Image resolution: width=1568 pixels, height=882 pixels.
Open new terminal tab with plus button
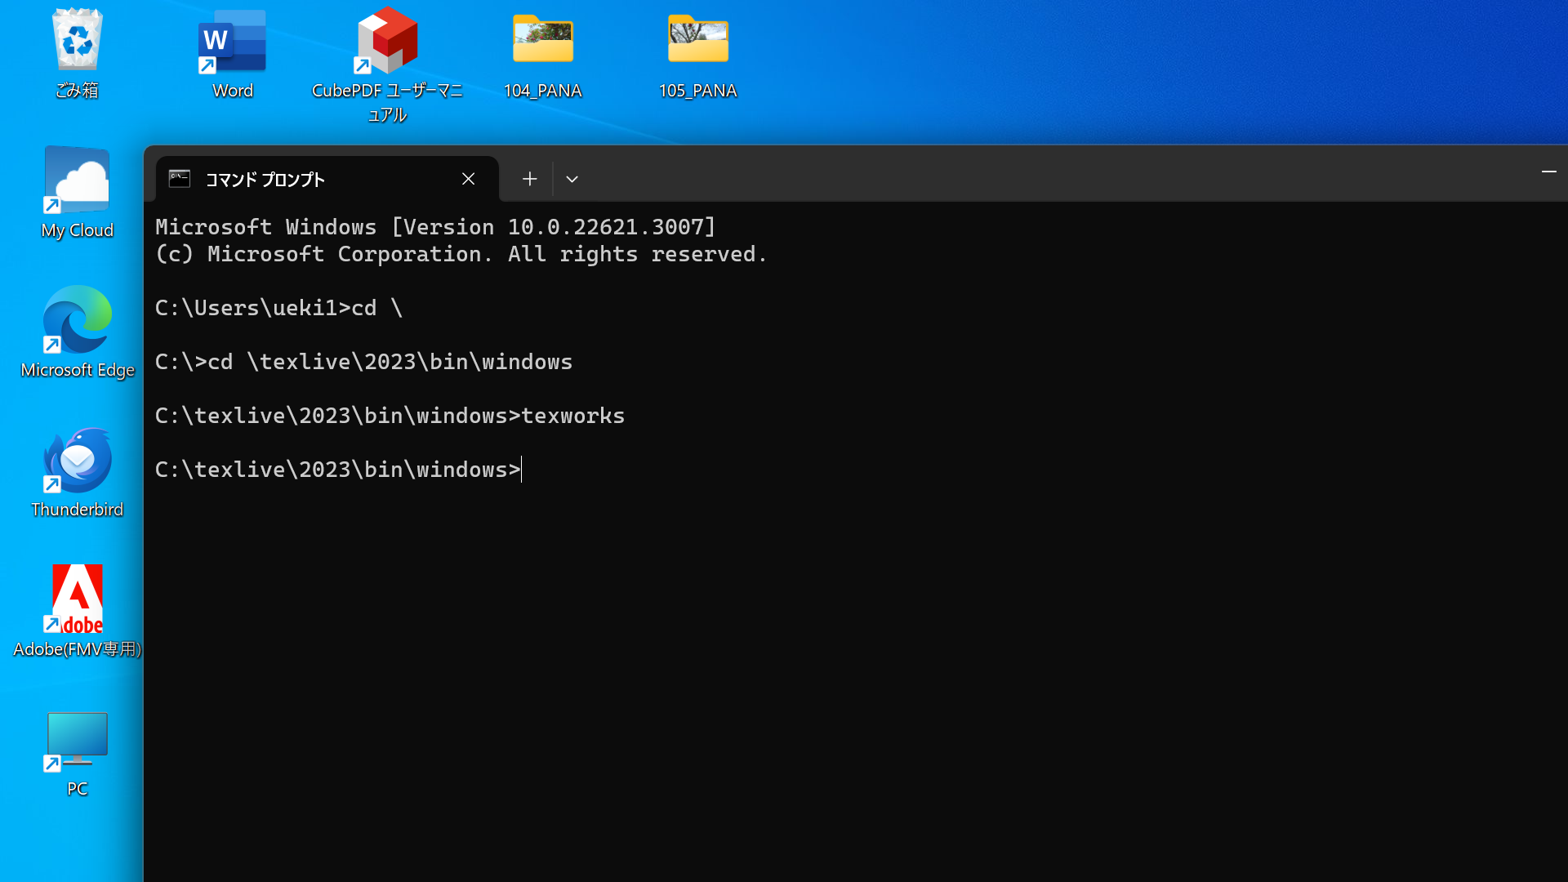[528, 179]
